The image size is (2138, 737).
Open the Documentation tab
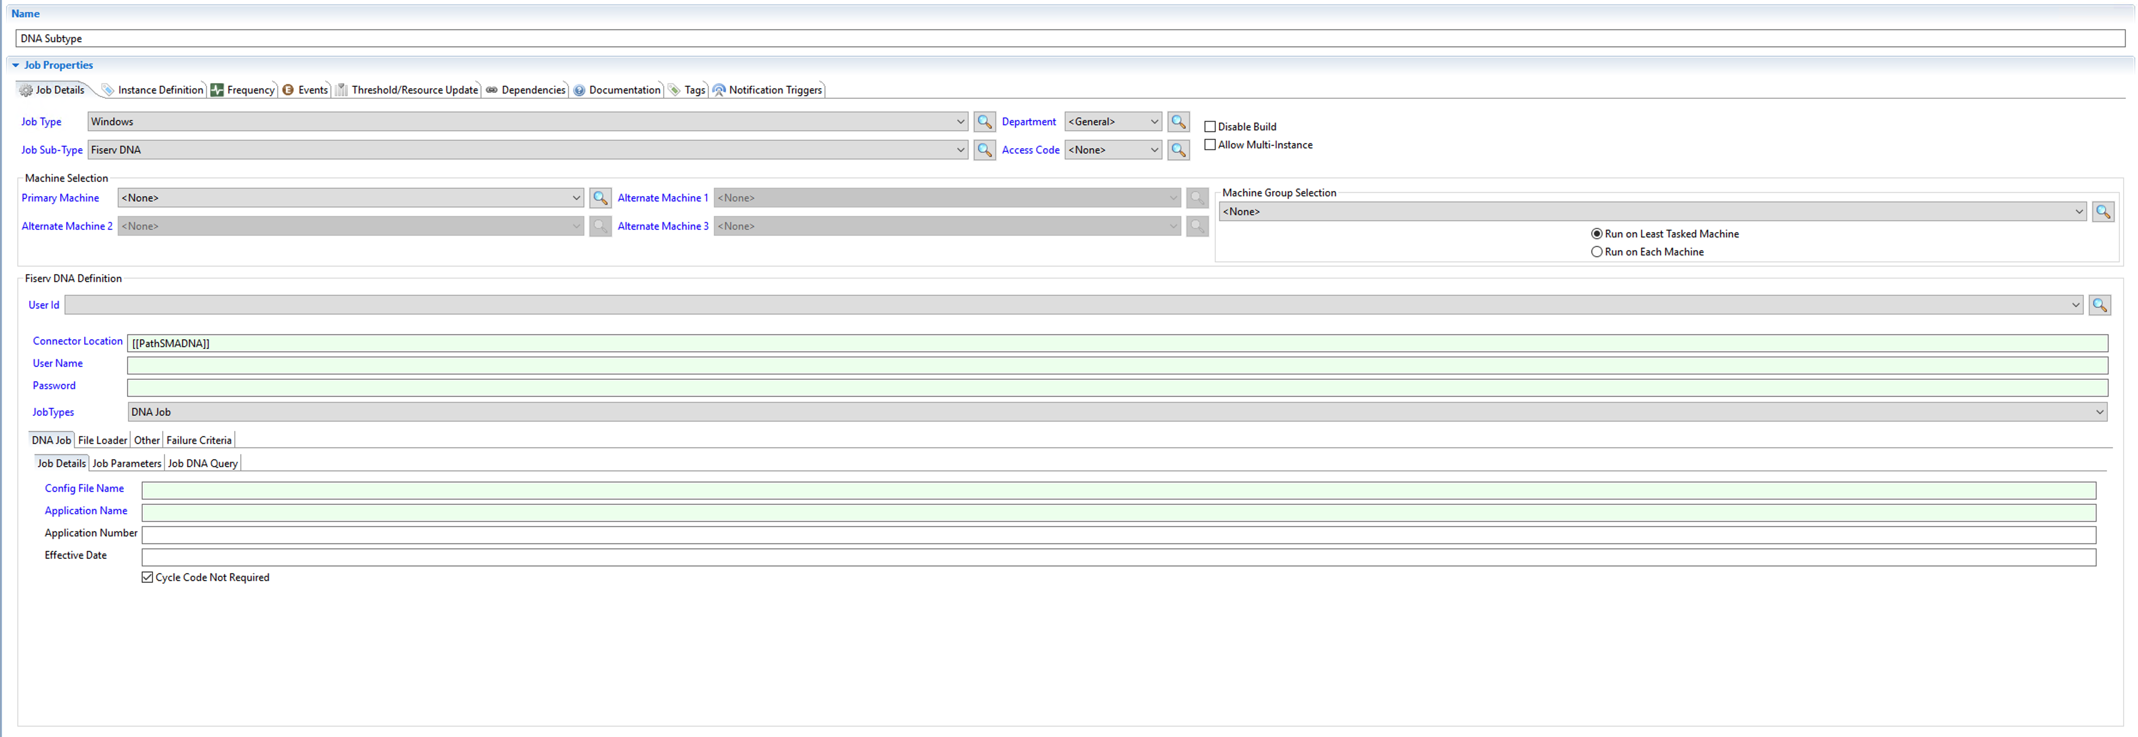pos(617,90)
